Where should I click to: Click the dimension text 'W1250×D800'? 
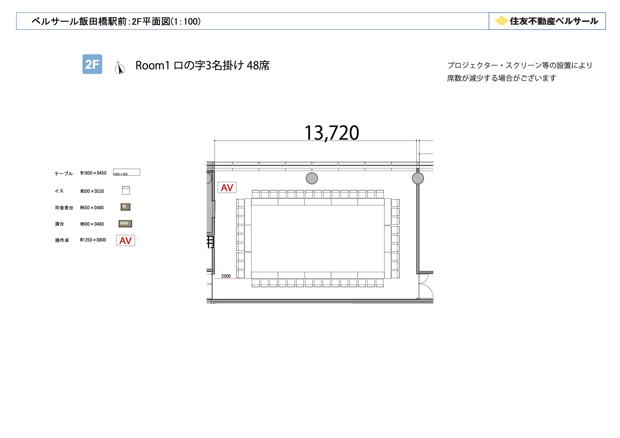[93, 240]
